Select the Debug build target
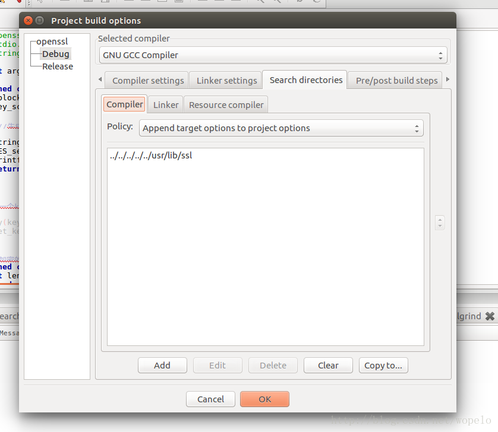Image resolution: width=498 pixels, height=432 pixels. coord(56,54)
